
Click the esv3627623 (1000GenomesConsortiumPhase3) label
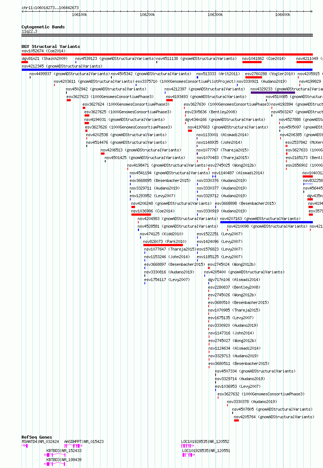(110, 97)
